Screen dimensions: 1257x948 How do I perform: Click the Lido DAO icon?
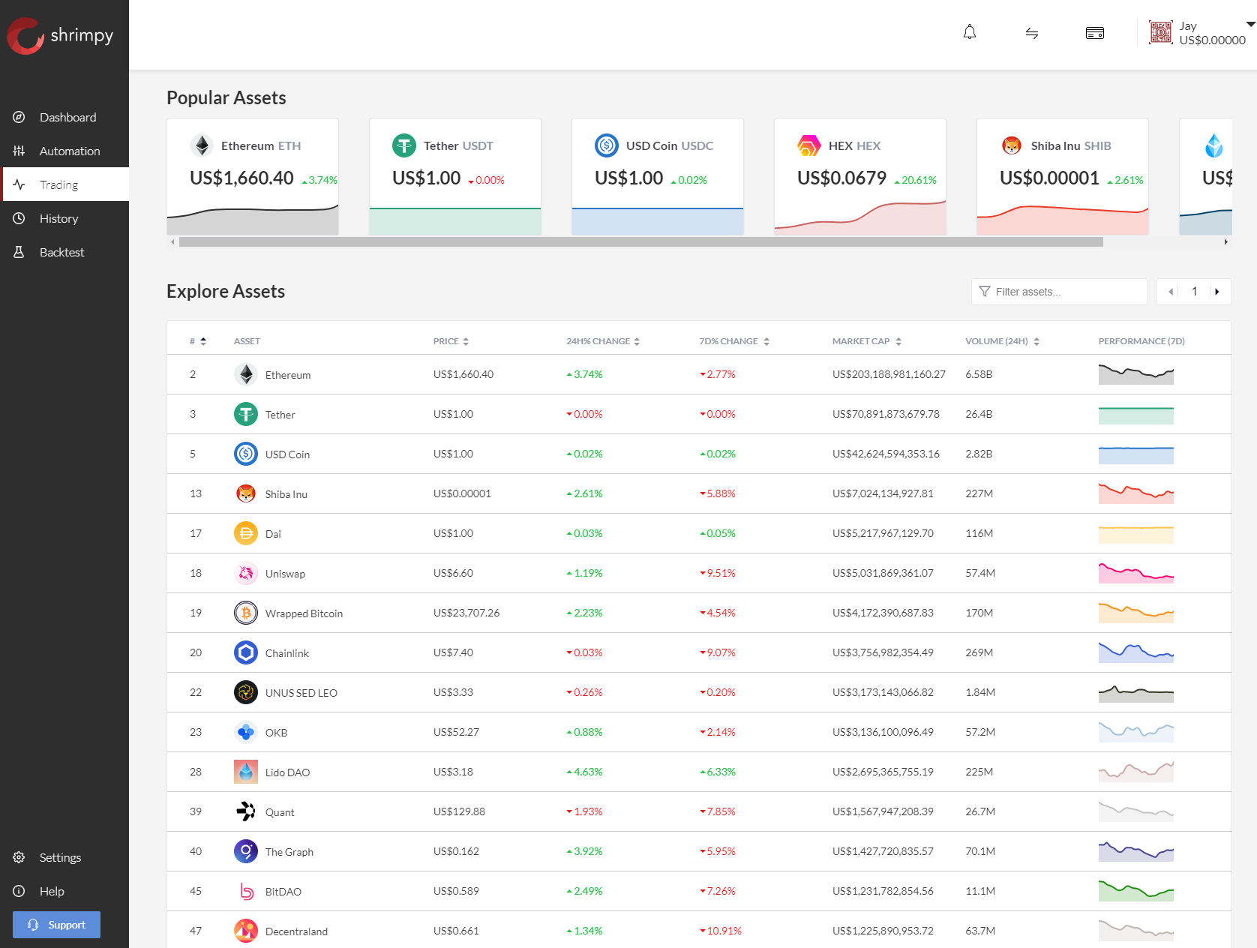[x=246, y=772]
